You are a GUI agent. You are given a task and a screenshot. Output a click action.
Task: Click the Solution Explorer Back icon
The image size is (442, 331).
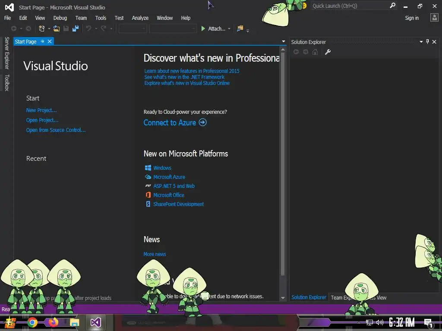(296, 52)
